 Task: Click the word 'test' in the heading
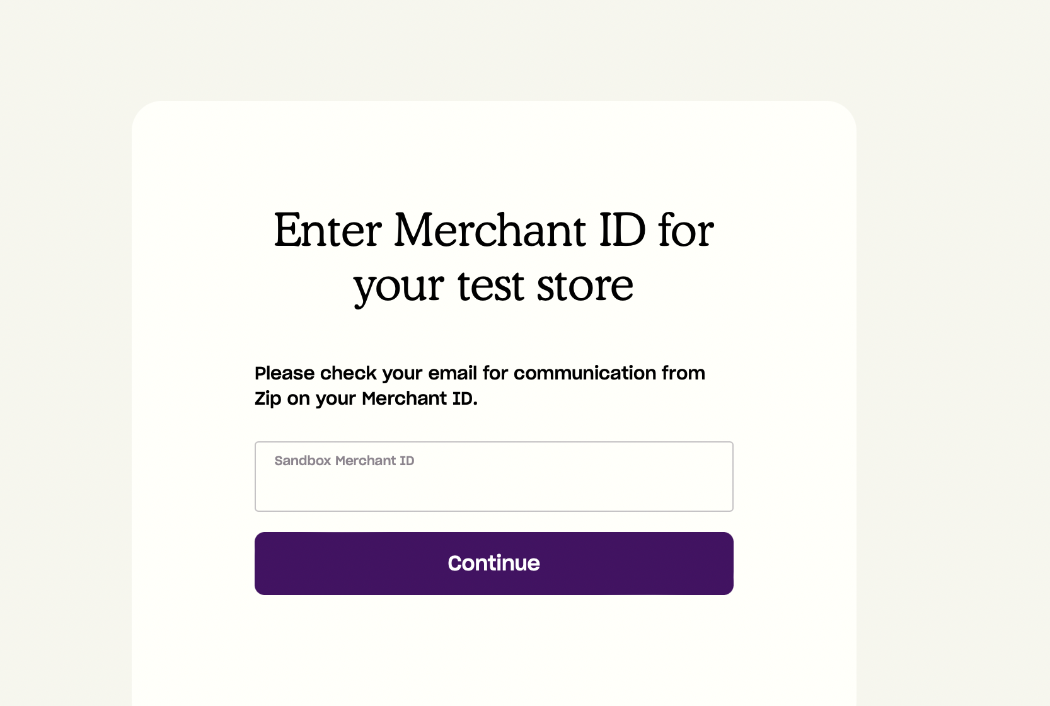pos(491,286)
